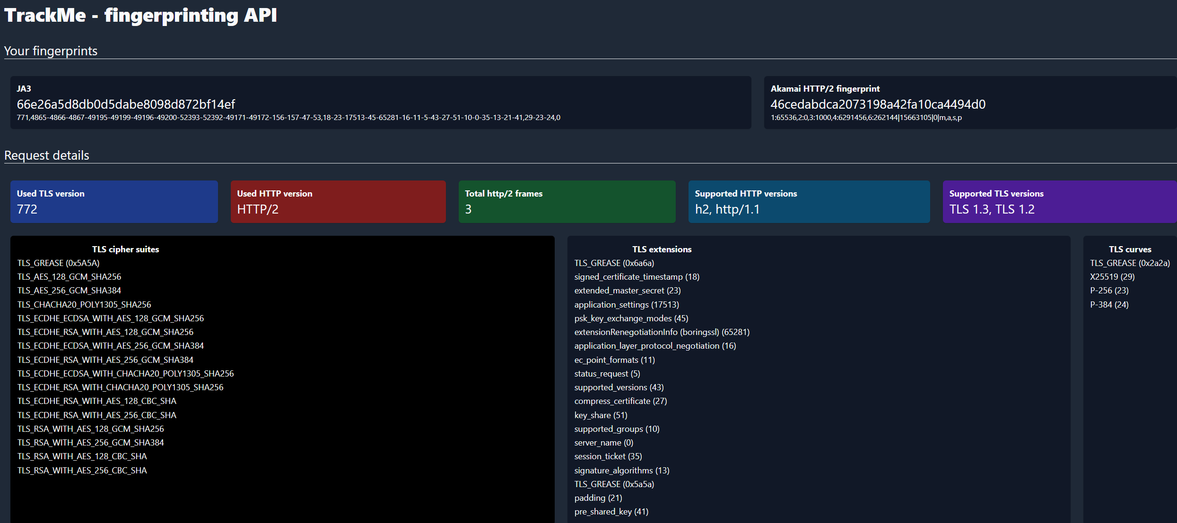Select pre_shared_key (41) extension

tap(611, 512)
